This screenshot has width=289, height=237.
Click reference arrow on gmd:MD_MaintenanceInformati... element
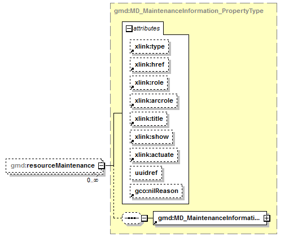coord(155,223)
